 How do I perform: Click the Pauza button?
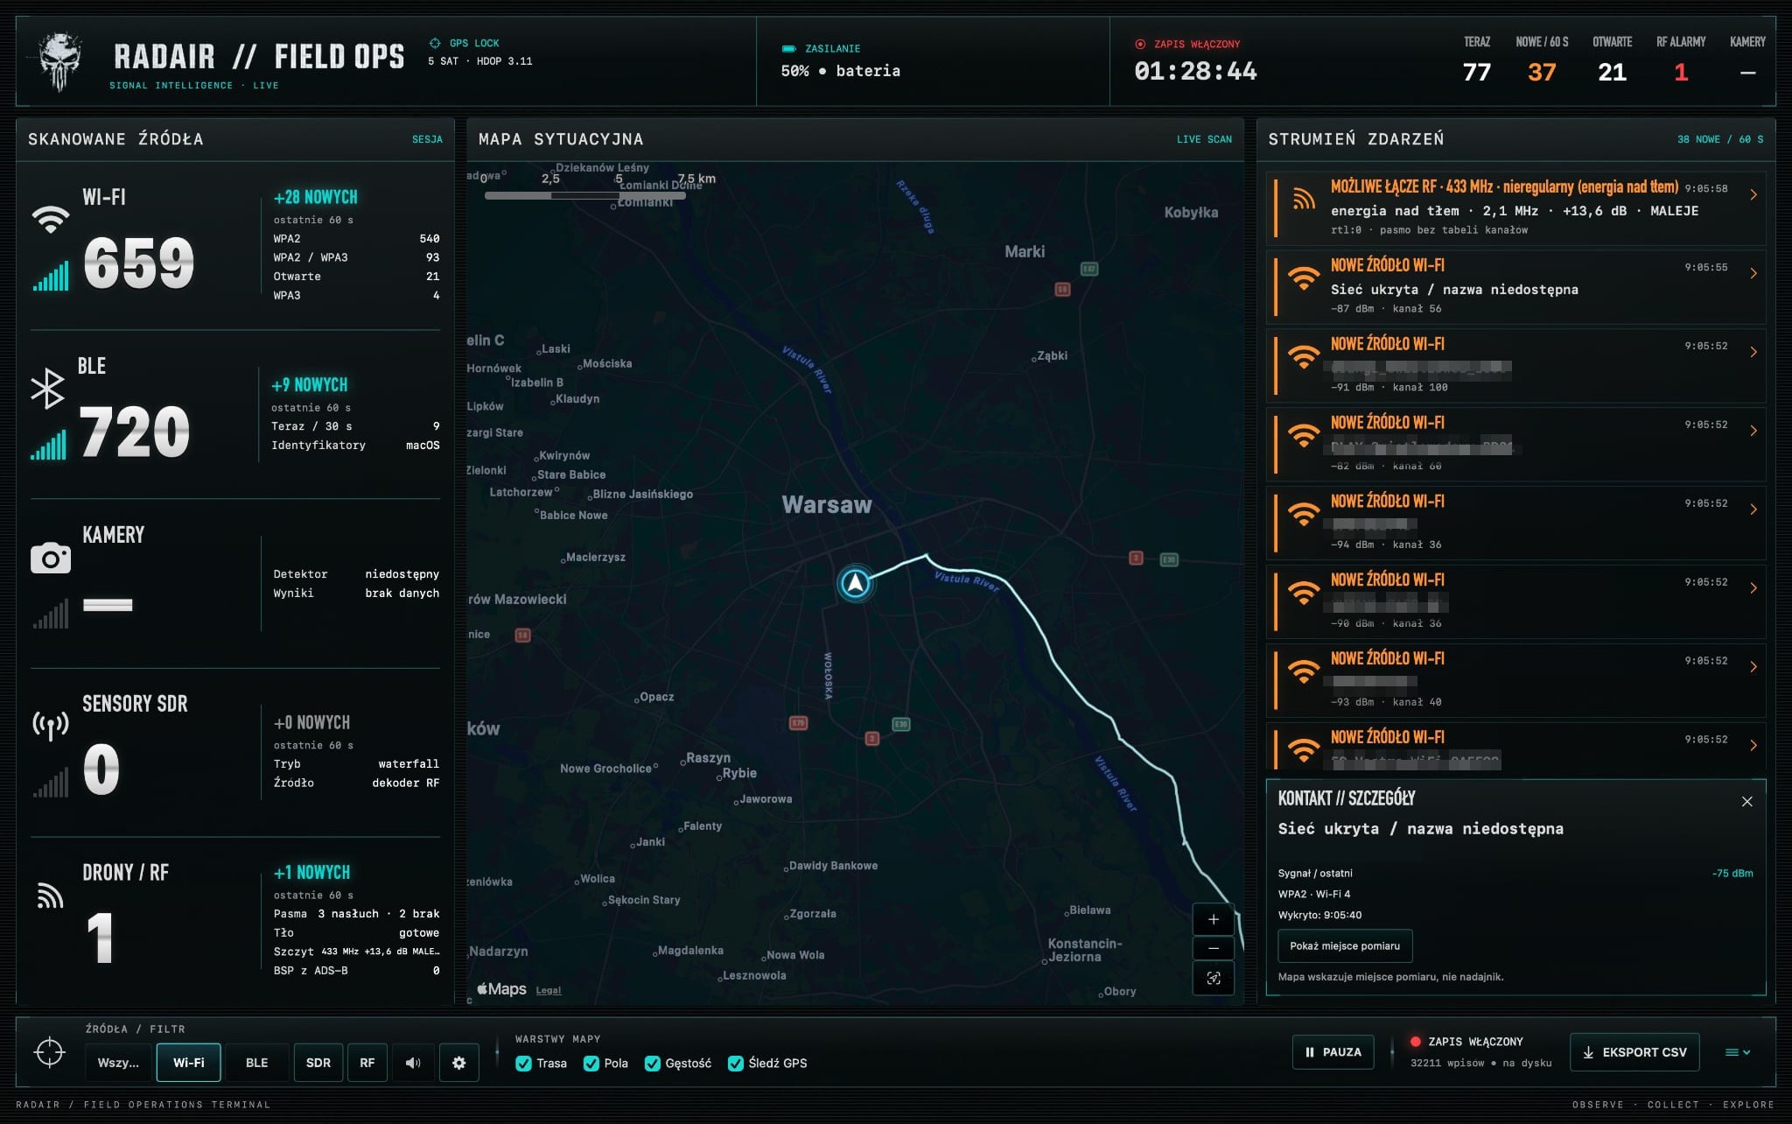(1333, 1052)
